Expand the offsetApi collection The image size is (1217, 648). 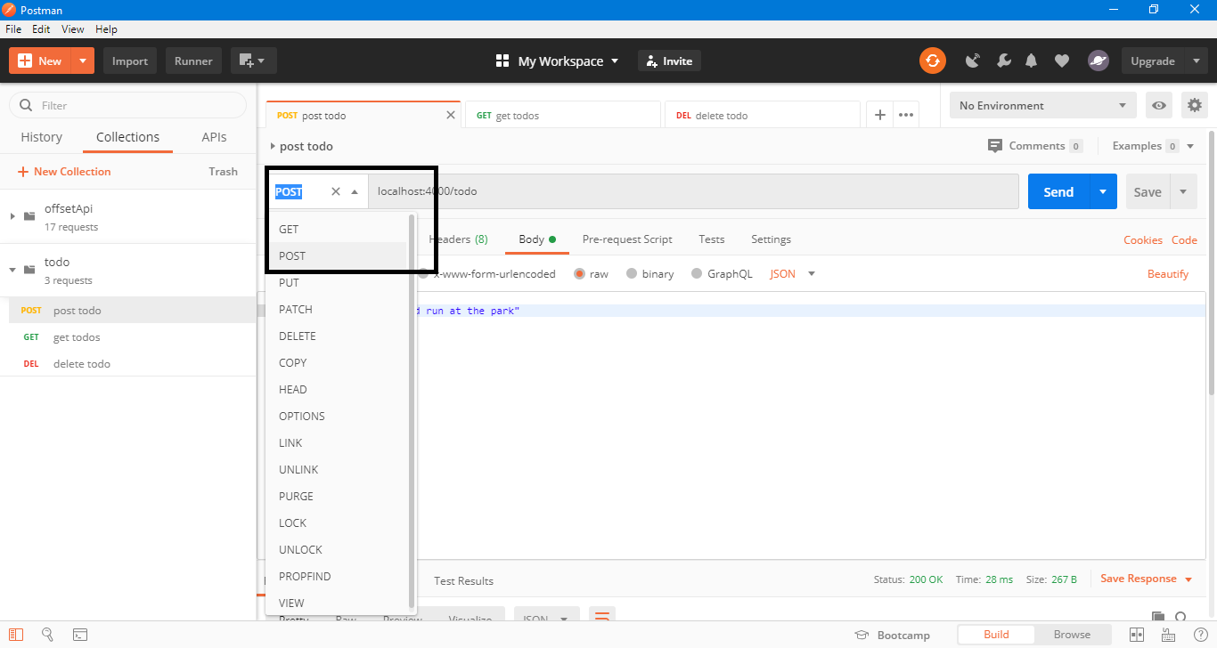(12, 215)
